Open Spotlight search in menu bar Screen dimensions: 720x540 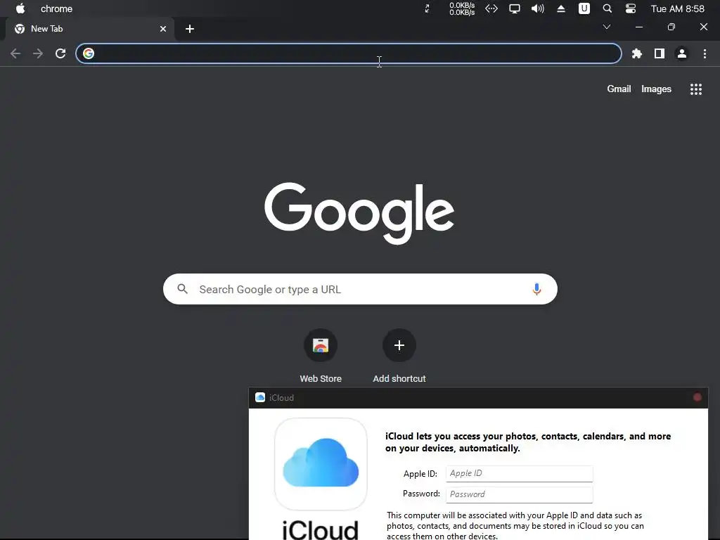(607, 8)
